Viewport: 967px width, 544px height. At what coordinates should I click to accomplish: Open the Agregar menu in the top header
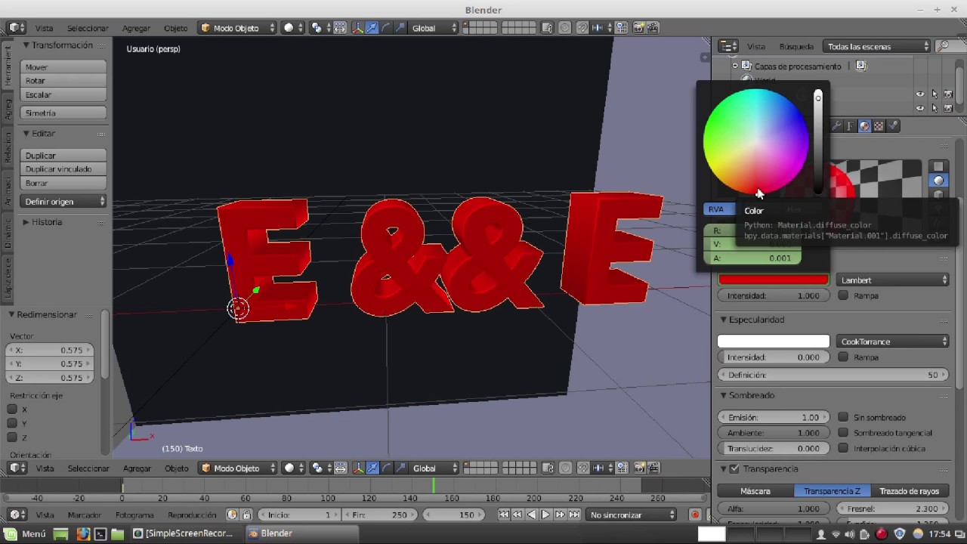tap(136, 28)
